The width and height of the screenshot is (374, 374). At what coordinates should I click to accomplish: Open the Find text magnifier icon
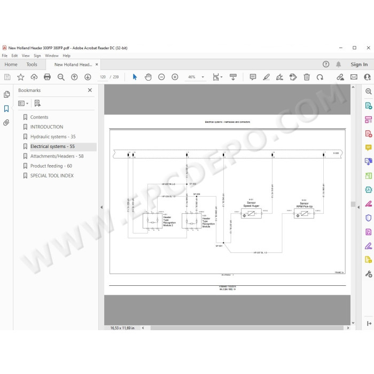[x=61, y=77]
